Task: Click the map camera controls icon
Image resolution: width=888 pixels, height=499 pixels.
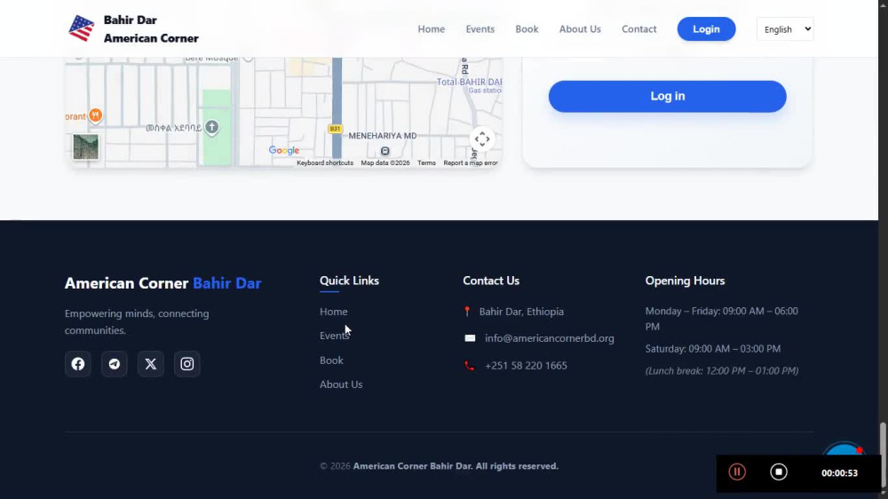Action: 482,139
